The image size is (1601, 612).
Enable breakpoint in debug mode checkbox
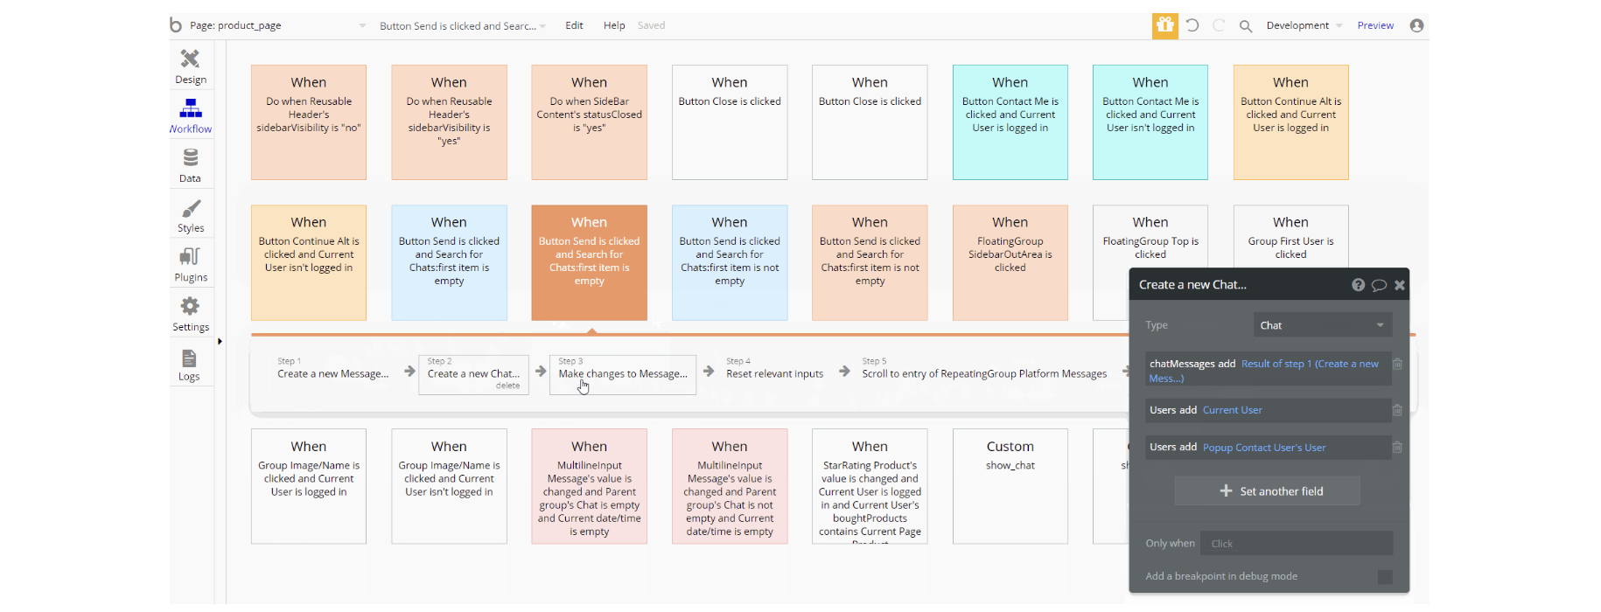pos(1385,577)
